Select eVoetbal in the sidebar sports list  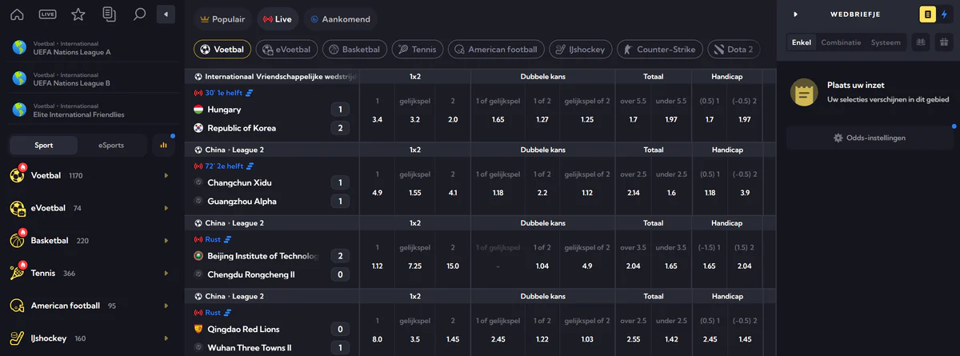[49, 208]
